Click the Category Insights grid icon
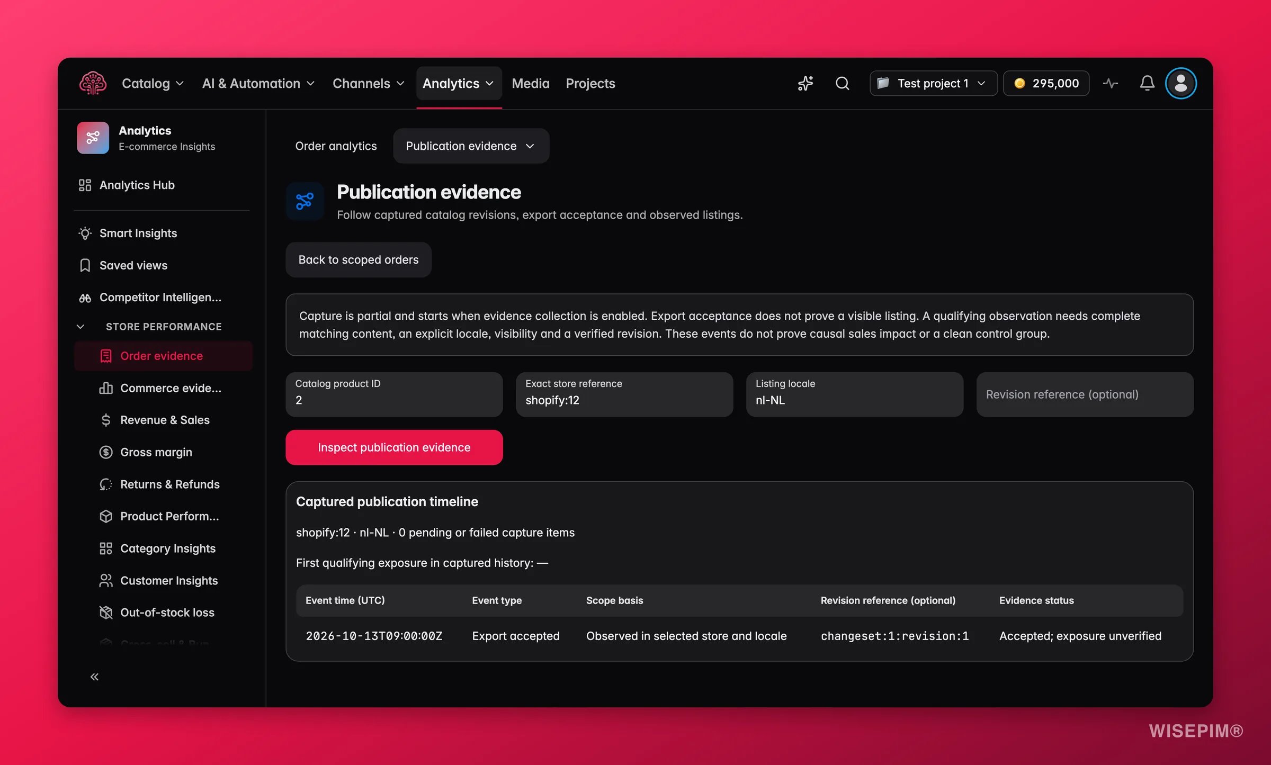The image size is (1271, 765). tap(106, 548)
